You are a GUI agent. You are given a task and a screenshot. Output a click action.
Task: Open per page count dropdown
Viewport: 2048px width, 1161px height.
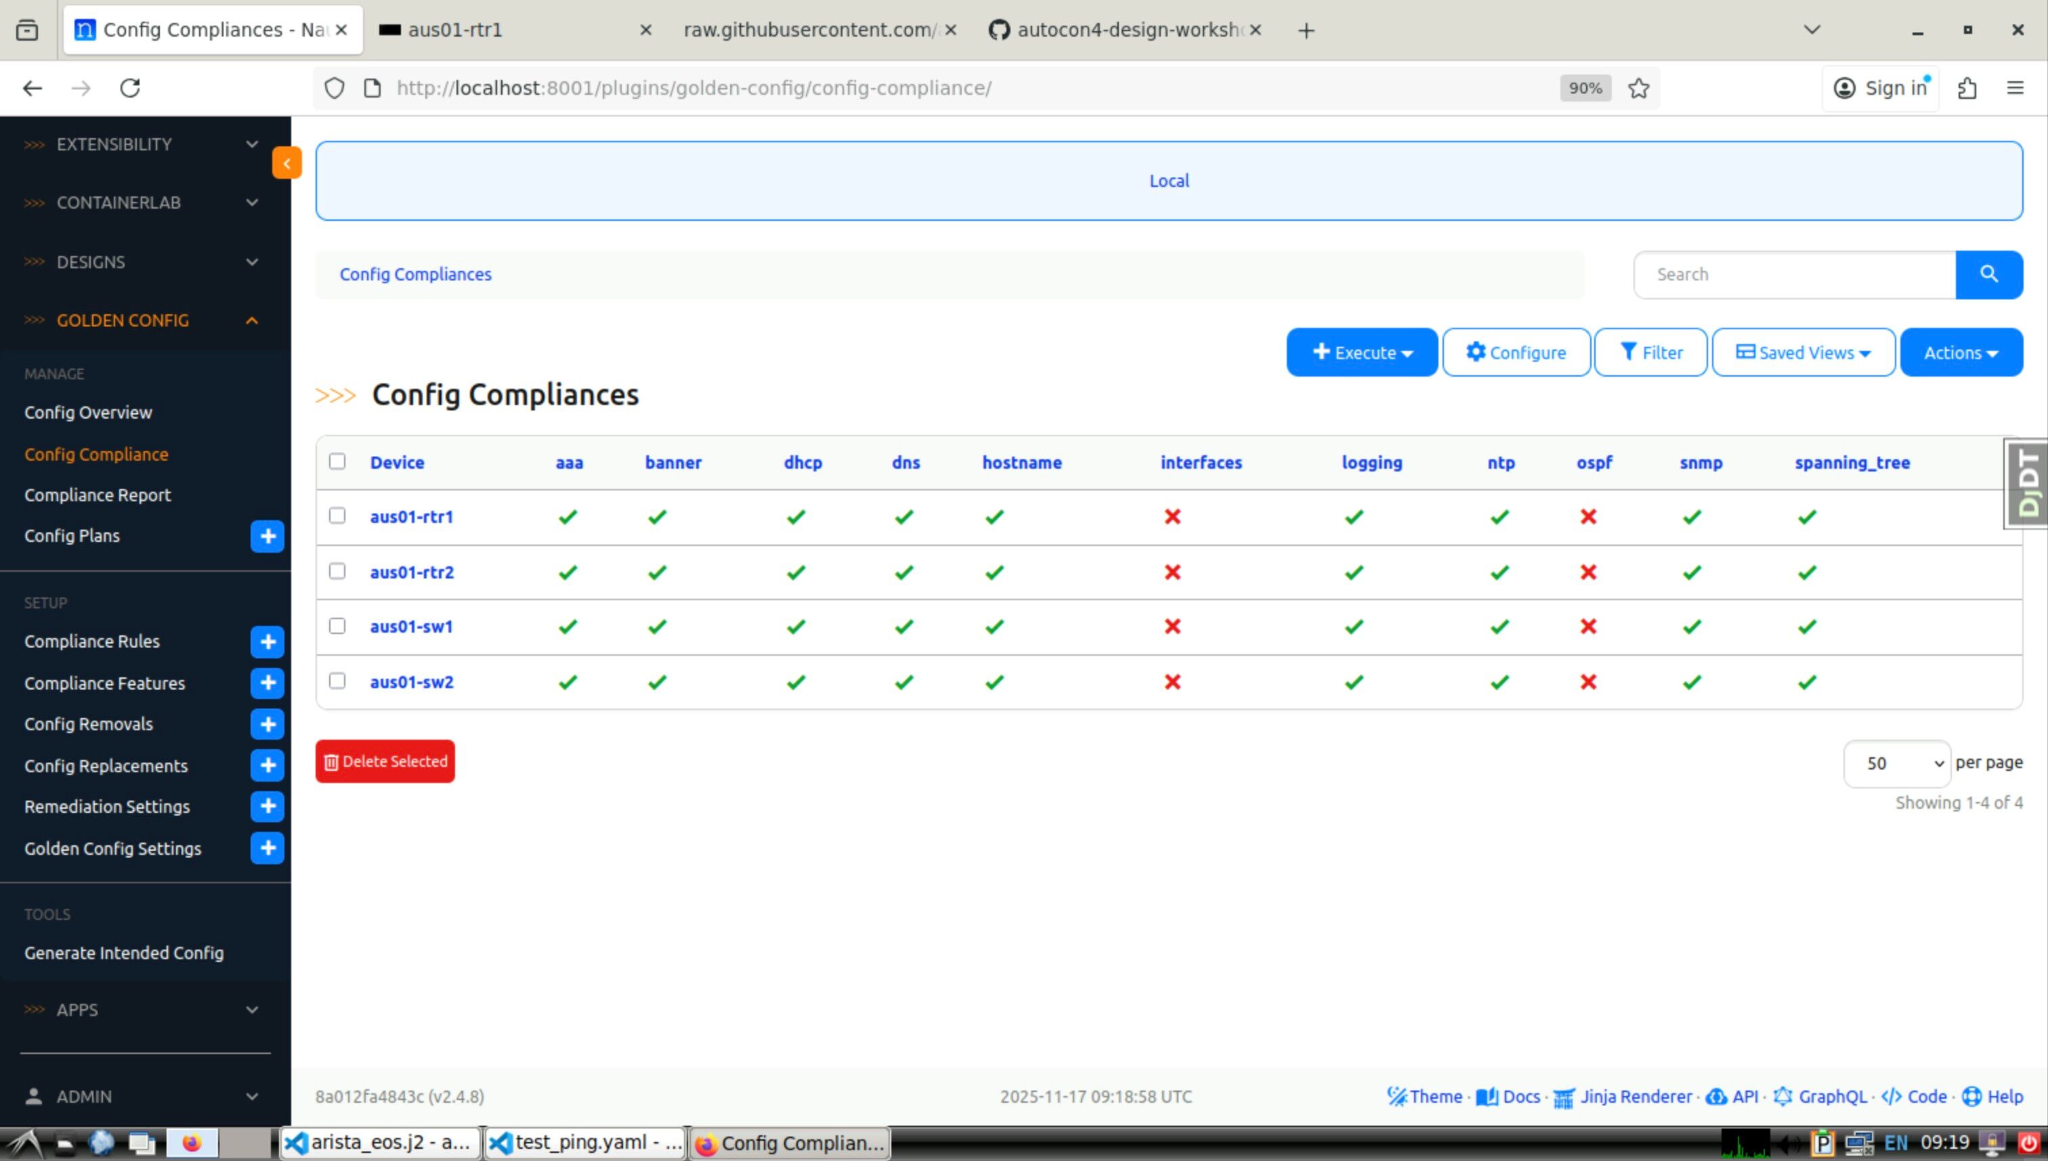click(1896, 763)
